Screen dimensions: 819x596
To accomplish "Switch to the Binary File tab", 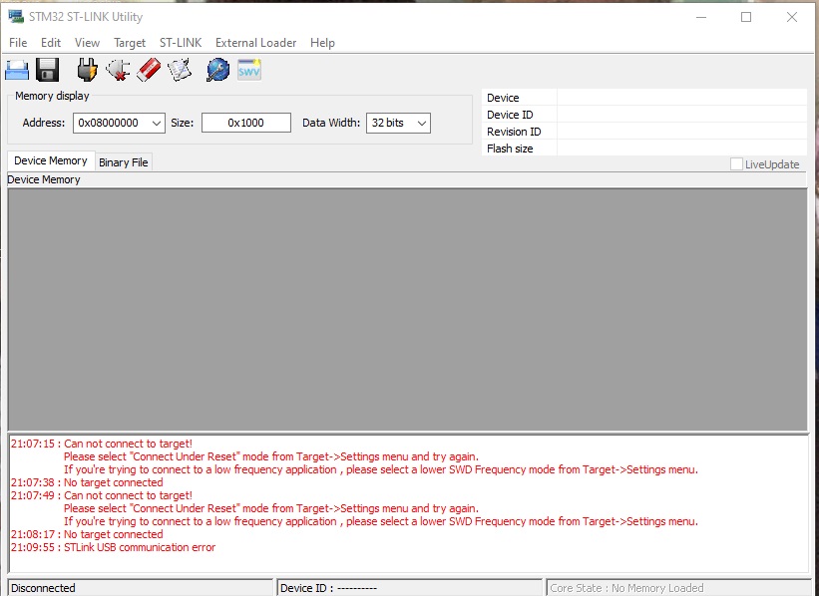I will pyautogui.click(x=124, y=162).
